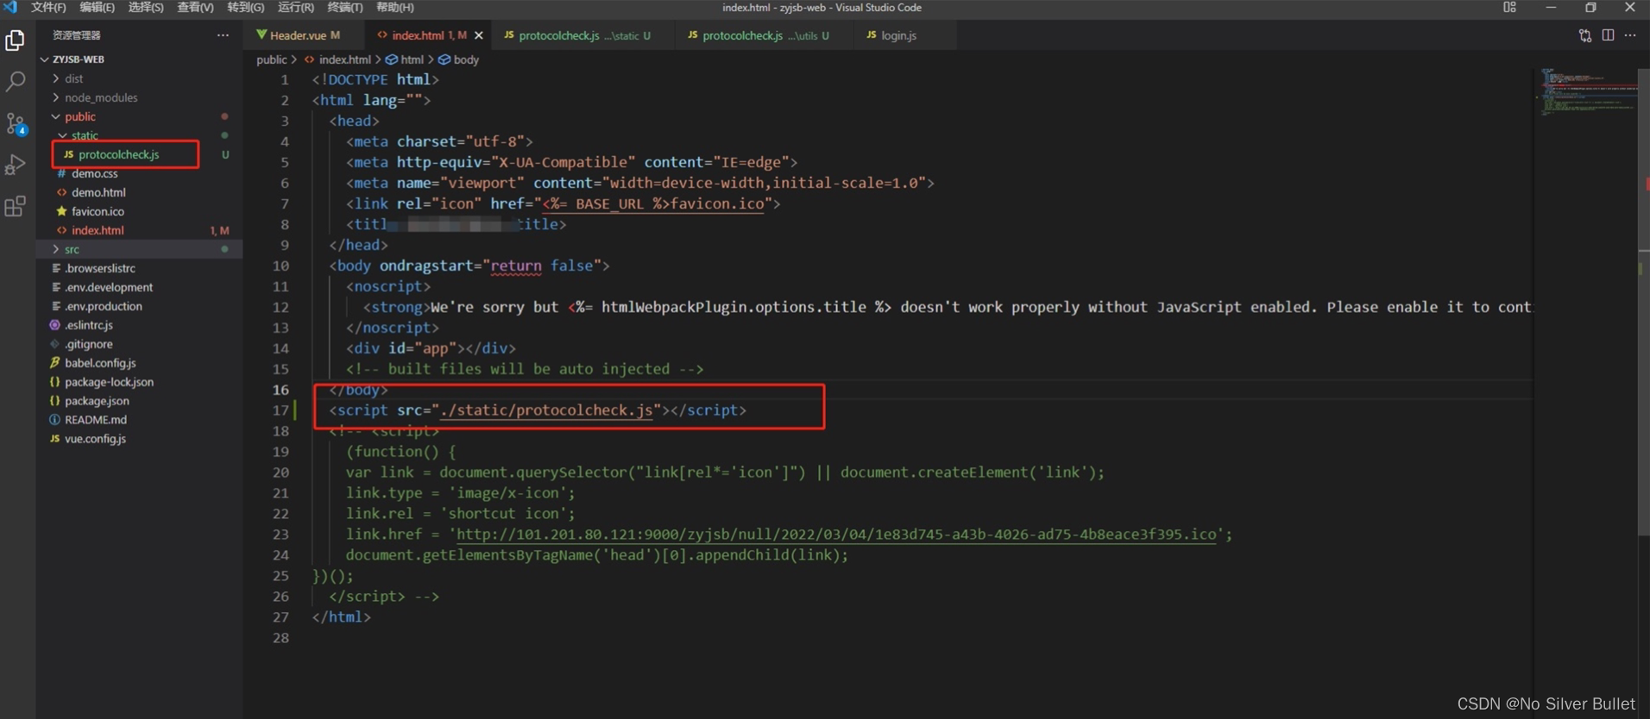The height and width of the screenshot is (719, 1650).
Task: Open README.md file
Action: click(96, 420)
